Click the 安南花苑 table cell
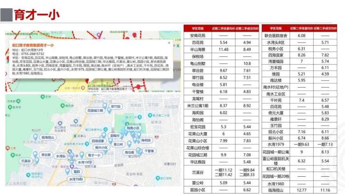This screenshot has width=345, height=194. [x=198, y=35]
